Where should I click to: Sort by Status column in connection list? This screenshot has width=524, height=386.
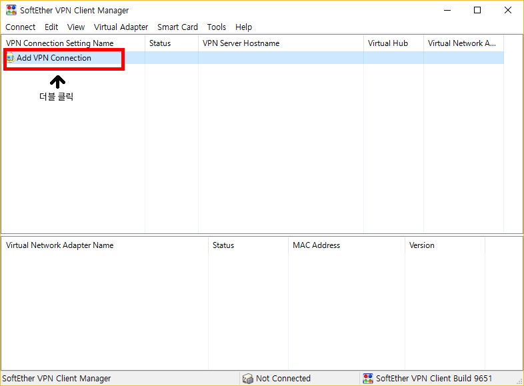pos(171,43)
